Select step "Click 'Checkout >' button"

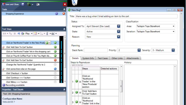[x=31, y=73]
